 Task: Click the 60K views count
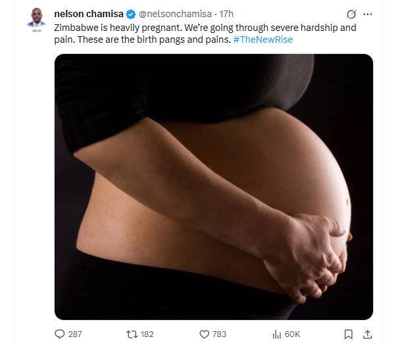pyautogui.click(x=292, y=334)
